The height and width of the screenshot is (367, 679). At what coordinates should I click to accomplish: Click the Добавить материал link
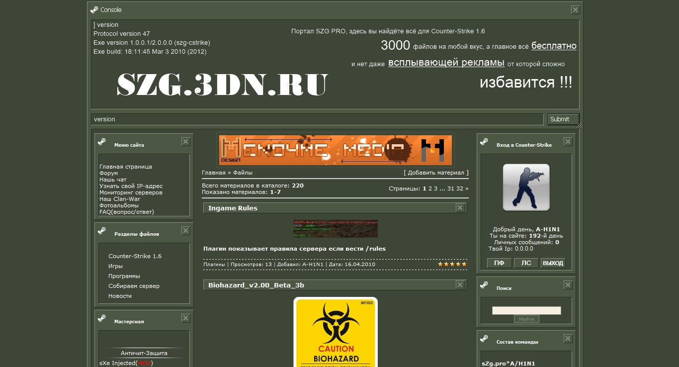[436, 173]
